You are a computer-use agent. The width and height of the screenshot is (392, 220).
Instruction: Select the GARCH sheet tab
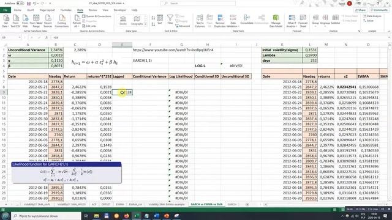tap(232, 204)
